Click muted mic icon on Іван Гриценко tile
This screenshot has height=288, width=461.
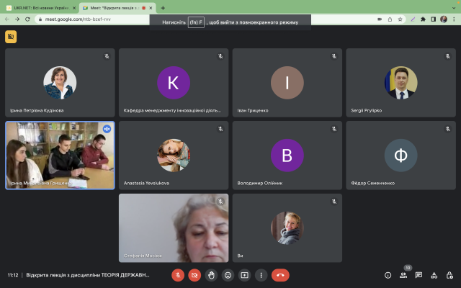(x=334, y=56)
